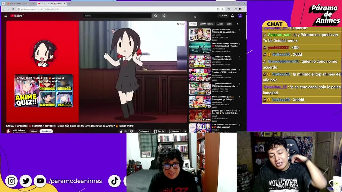
Task: Open the 1 Second Openings video thumbnail
Action: point(200,88)
